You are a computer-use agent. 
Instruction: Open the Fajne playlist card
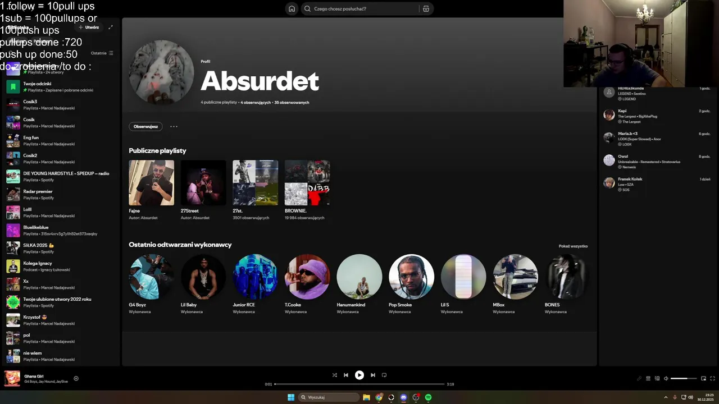pos(151,190)
